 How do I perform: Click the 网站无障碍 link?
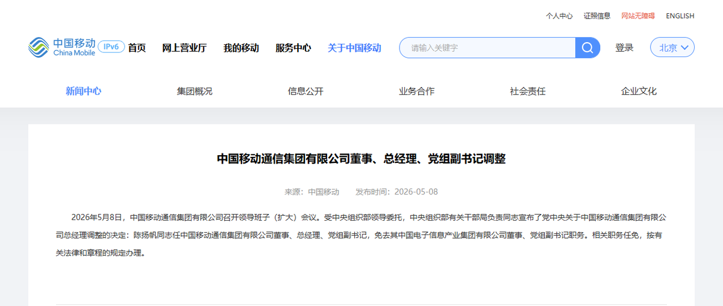coord(638,16)
